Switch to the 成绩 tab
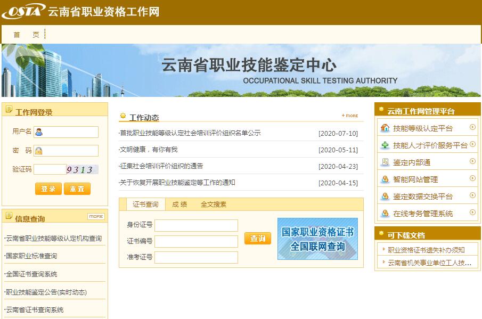Image resolution: width=482 pixels, height=319 pixels. point(179,204)
